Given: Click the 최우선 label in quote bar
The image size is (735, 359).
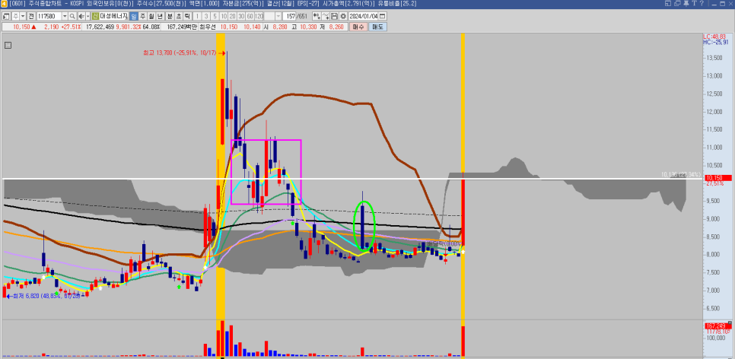Looking at the screenshot, I should pyautogui.click(x=208, y=27).
